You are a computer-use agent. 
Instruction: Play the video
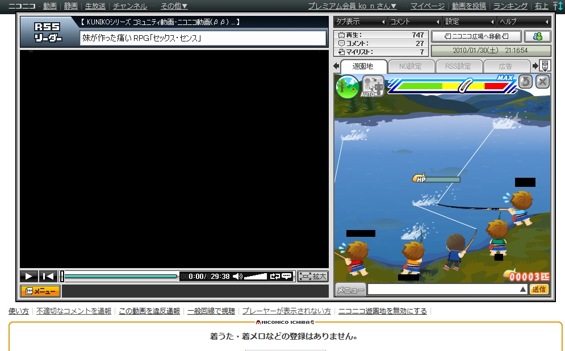point(29,277)
